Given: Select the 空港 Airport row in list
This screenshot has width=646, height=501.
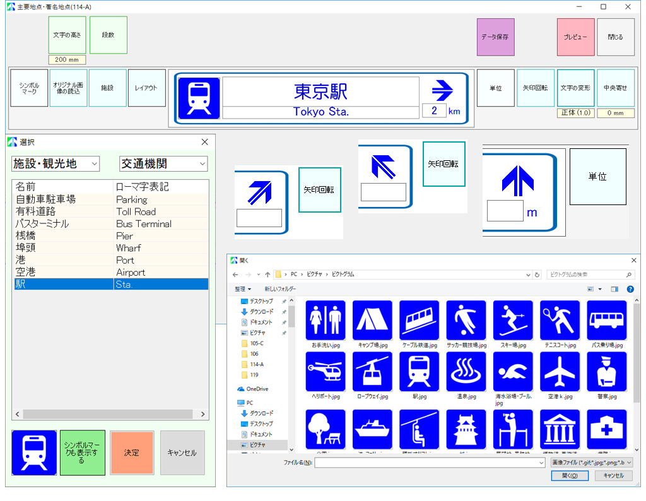Looking at the screenshot, I should [x=111, y=273].
